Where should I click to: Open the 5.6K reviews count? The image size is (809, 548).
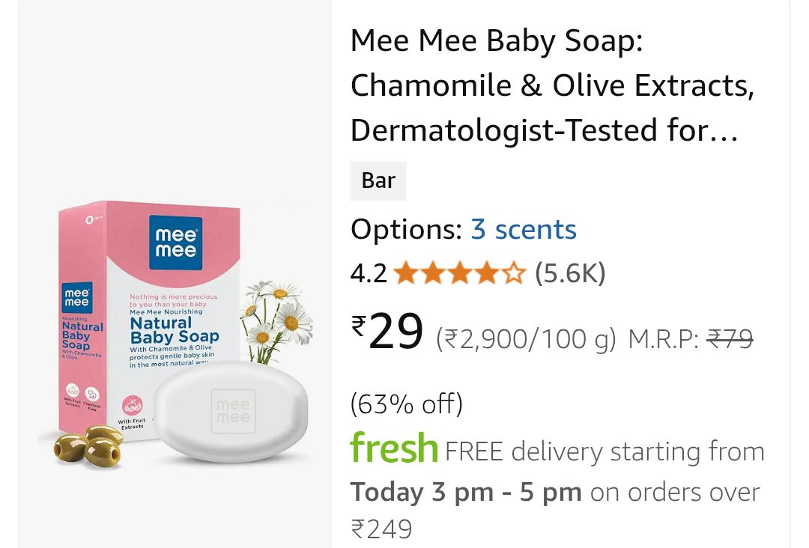(x=569, y=274)
